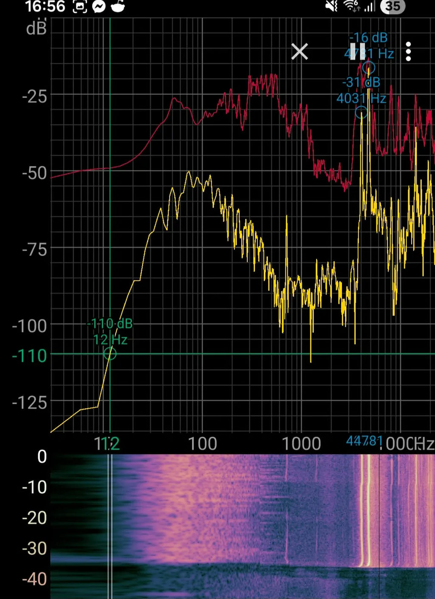Tap the muted sound status icon
This screenshot has height=599, width=435.
[331, 6]
